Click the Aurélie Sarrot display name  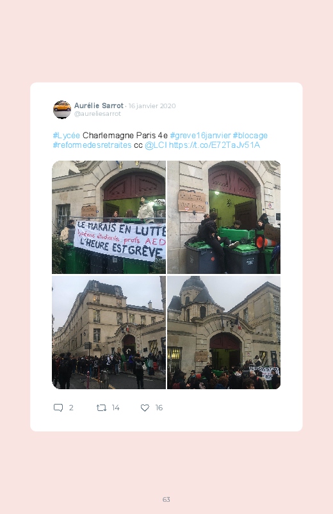click(99, 106)
